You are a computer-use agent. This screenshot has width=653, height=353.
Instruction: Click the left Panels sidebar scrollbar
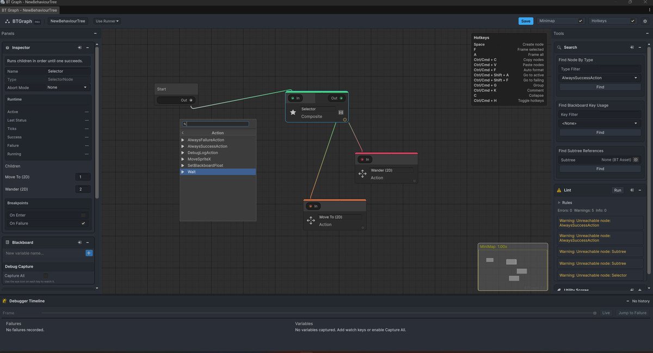[x=97, y=122]
